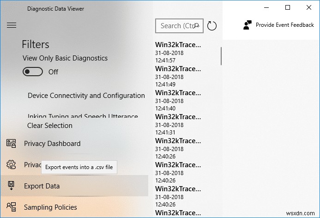Click the search magnifier icon
The width and height of the screenshot is (320, 218).
tap(197, 26)
